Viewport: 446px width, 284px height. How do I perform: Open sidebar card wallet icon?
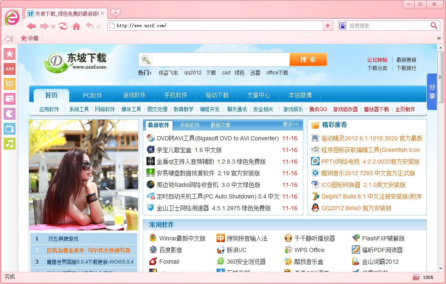pos(10,99)
